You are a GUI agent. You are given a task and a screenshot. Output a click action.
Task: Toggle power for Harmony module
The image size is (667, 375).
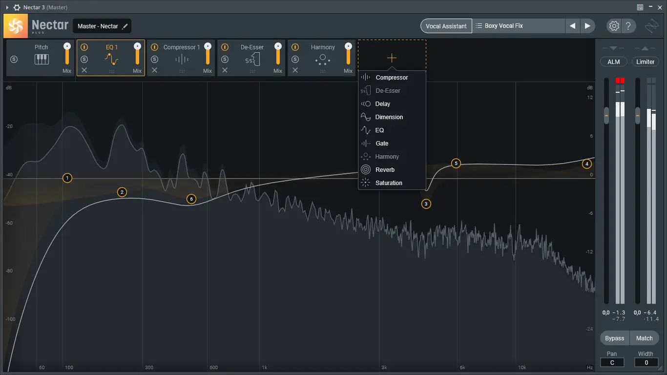(295, 47)
